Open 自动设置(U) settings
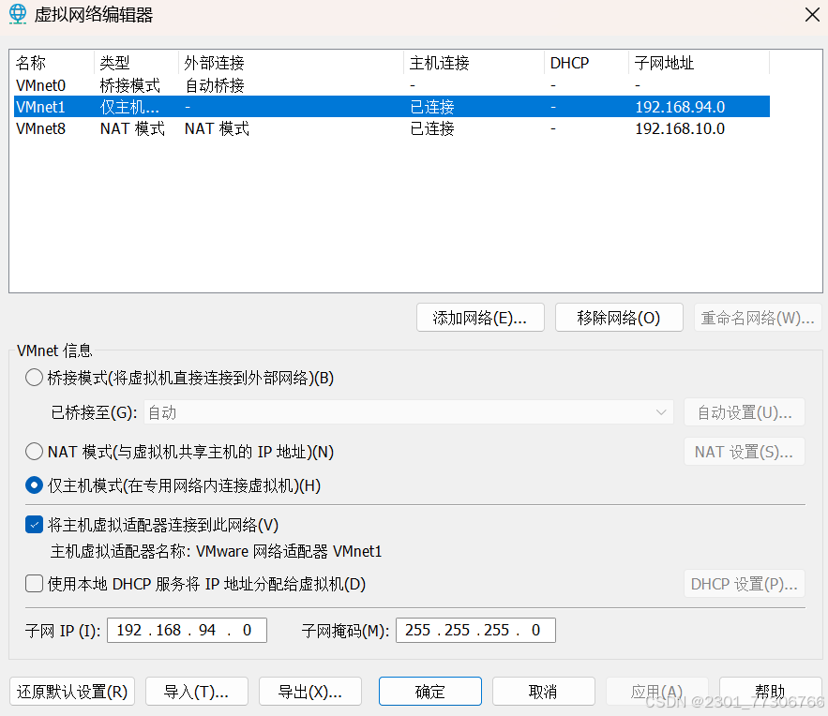The width and height of the screenshot is (828, 716). point(745,412)
